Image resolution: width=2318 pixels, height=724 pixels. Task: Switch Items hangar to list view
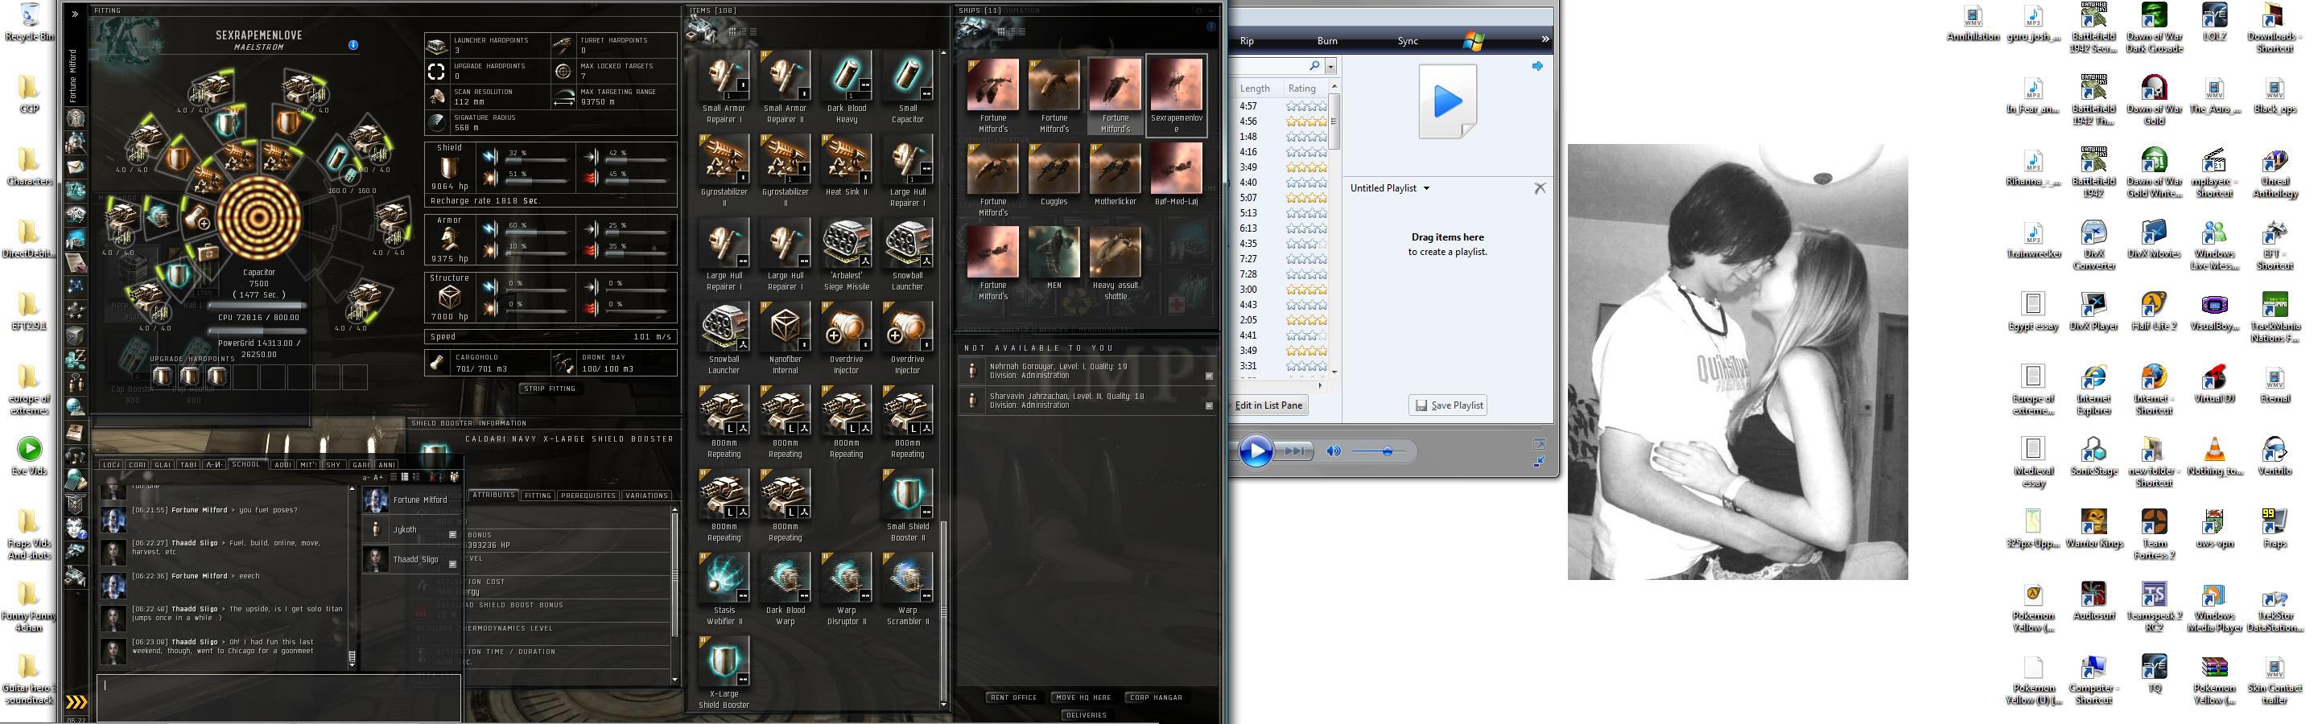click(x=753, y=32)
